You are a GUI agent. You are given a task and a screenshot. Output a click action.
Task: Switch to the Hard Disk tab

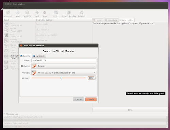point(39,56)
